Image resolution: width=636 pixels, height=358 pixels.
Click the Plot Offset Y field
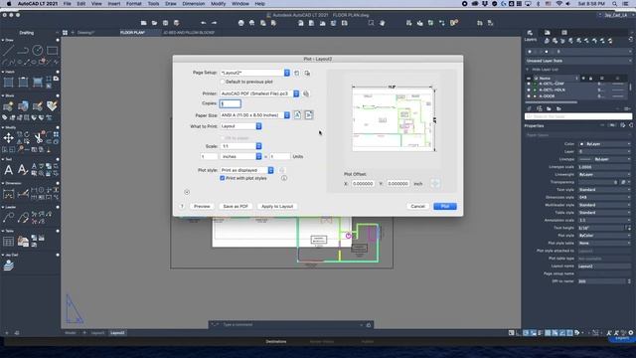tap(397, 183)
